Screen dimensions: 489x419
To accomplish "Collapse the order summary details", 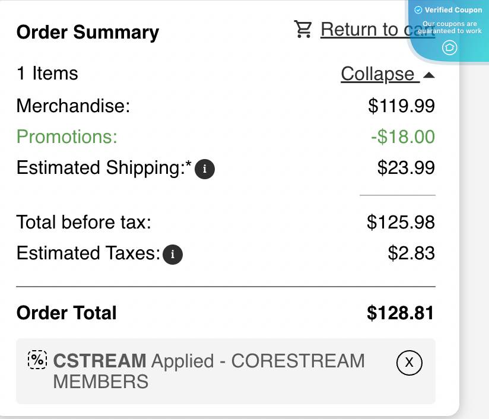I will (x=377, y=74).
